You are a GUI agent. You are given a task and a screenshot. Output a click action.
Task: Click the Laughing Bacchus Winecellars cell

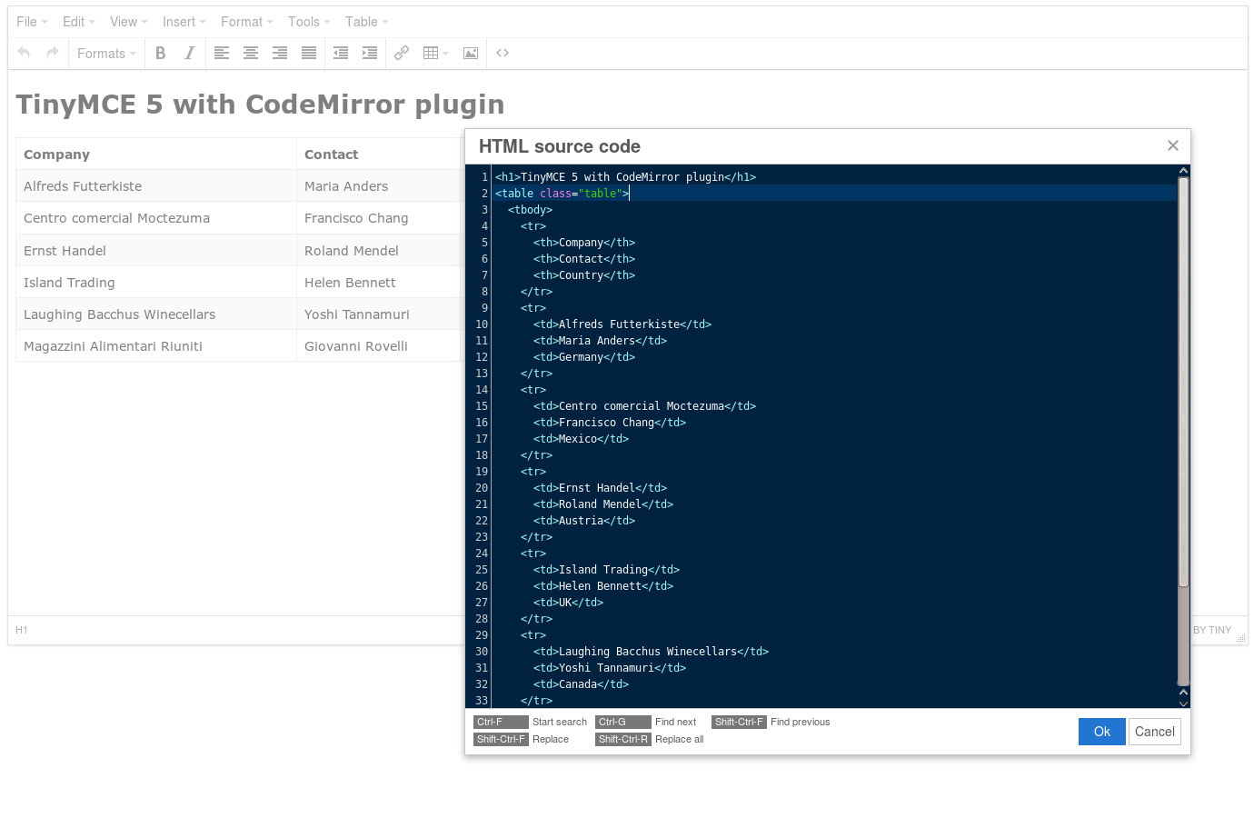point(156,314)
